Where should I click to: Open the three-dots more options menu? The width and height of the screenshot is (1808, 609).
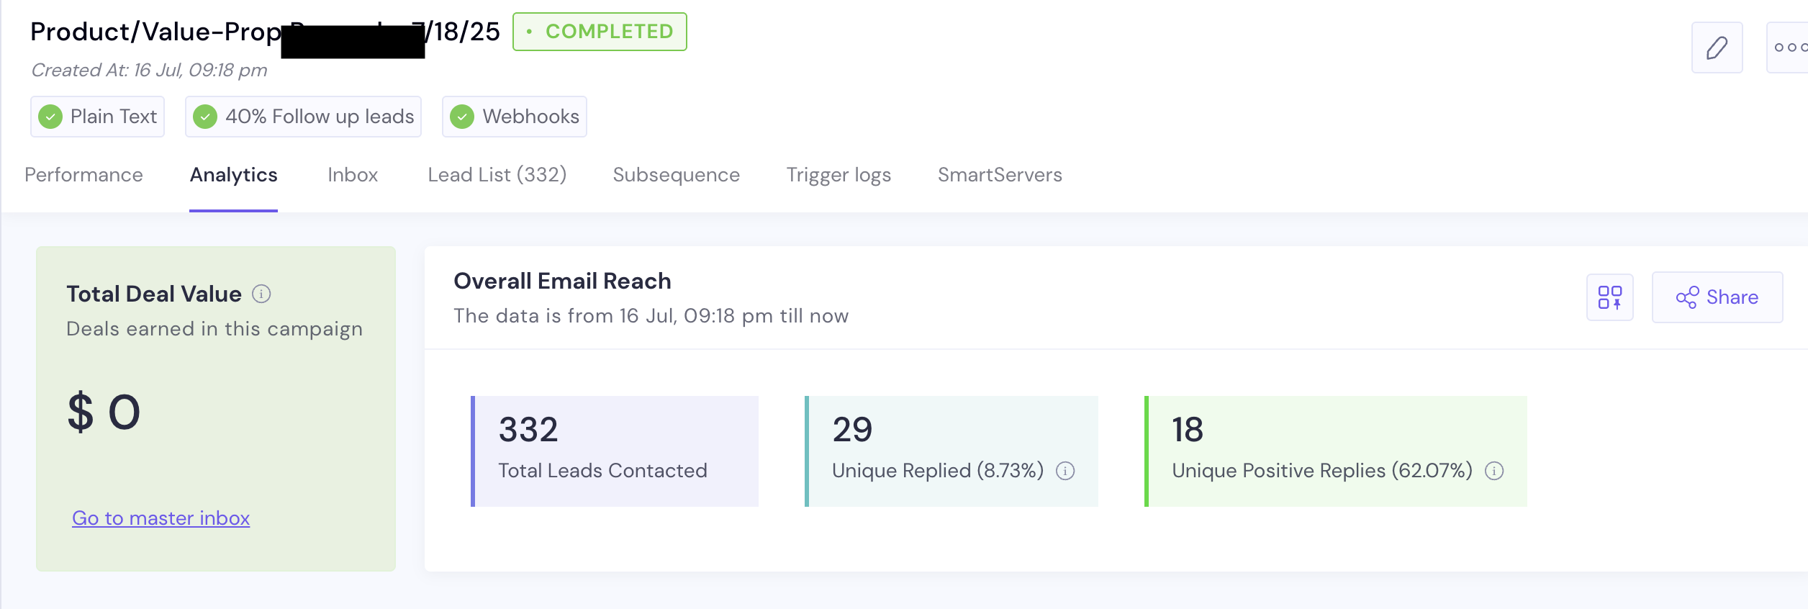(1789, 48)
